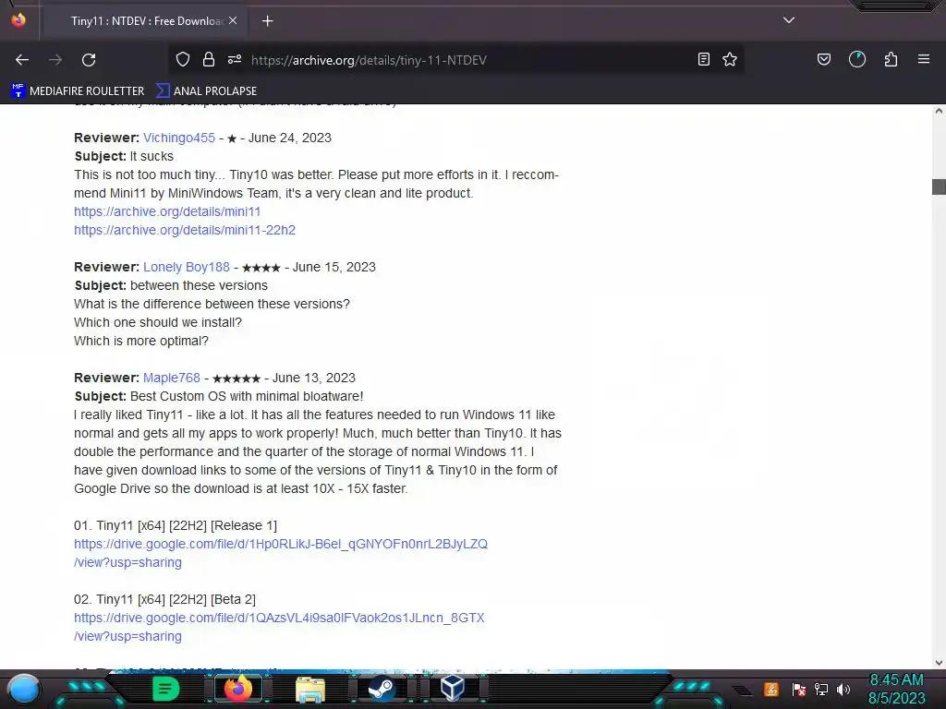Follow the mini11-22h2 archive link
The image size is (946, 709).
click(185, 230)
